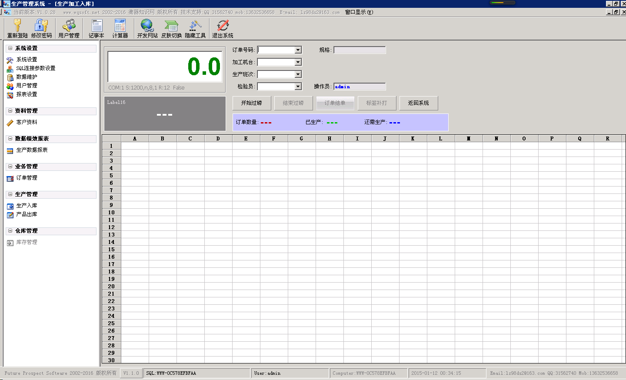Select column A header
The image size is (626, 380).
coord(135,139)
